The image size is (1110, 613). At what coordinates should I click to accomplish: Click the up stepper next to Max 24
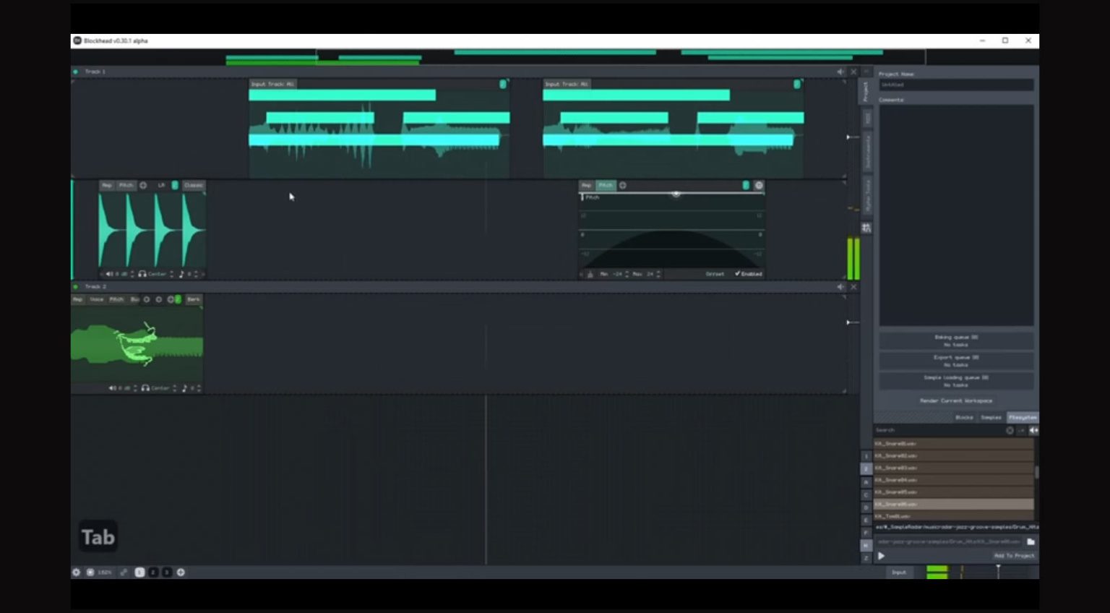point(658,272)
